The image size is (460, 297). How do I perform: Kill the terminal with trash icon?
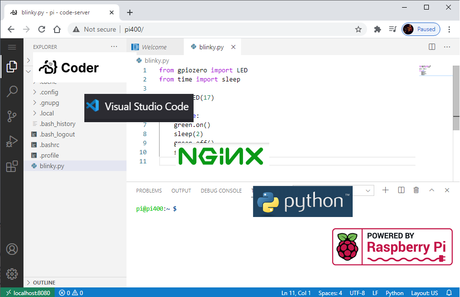pos(416,190)
